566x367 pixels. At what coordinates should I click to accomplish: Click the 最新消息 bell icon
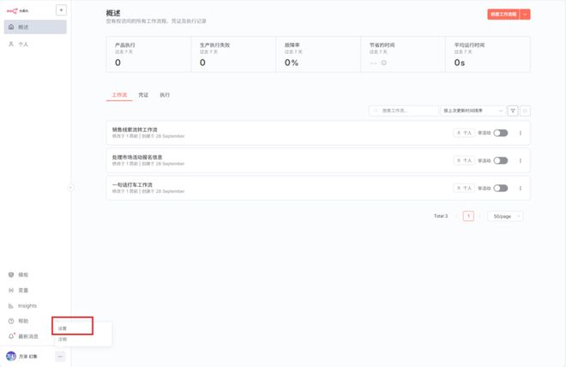(x=11, y=336)
